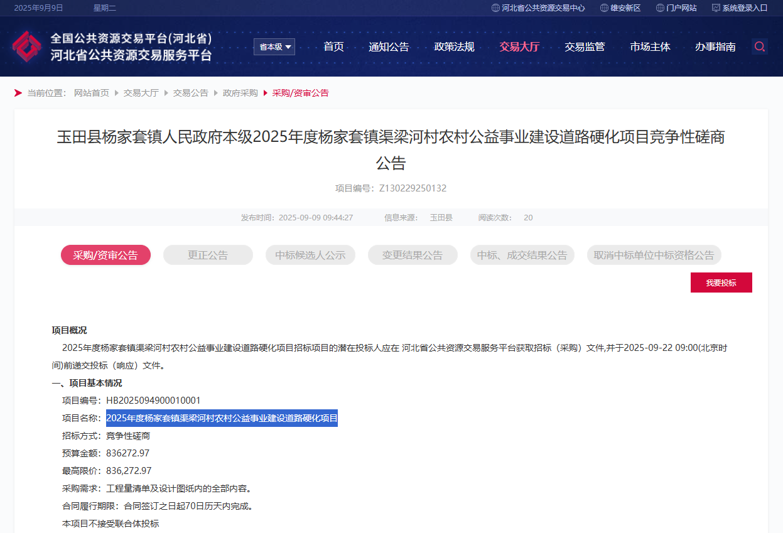Click the 交易公告 breadcrumb link
Screen dimensions: 783x533
[190, 93]
